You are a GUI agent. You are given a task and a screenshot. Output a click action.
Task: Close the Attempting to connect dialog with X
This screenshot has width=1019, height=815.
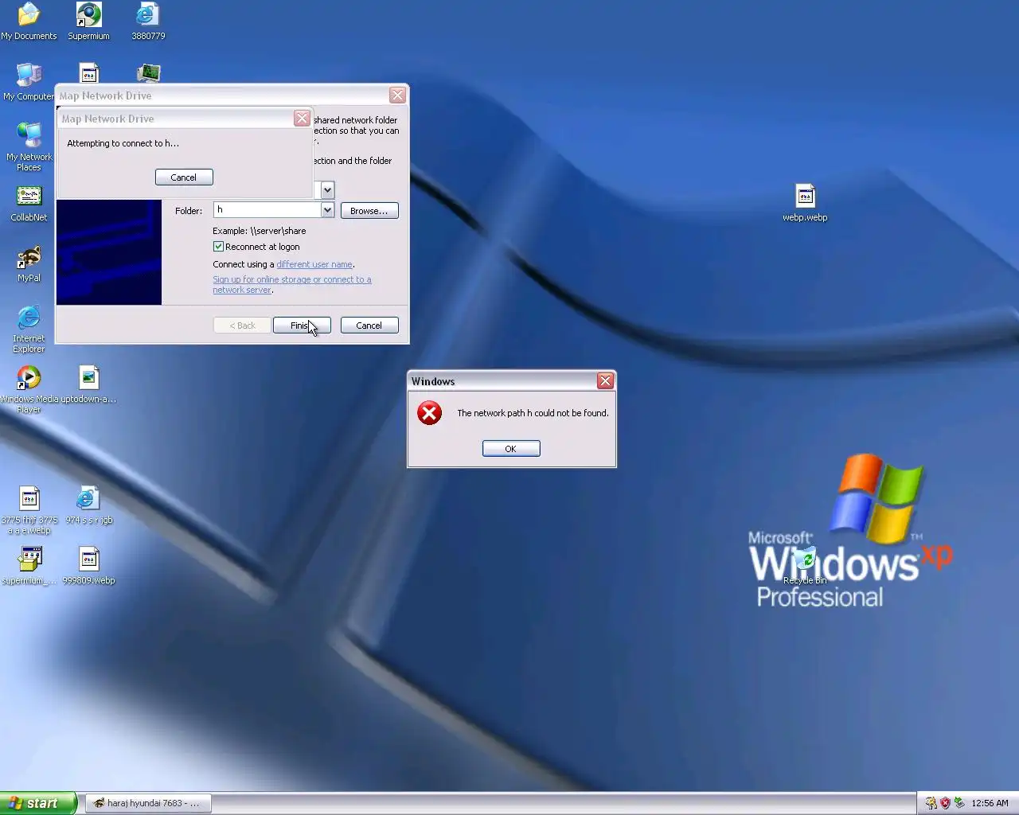302,119
